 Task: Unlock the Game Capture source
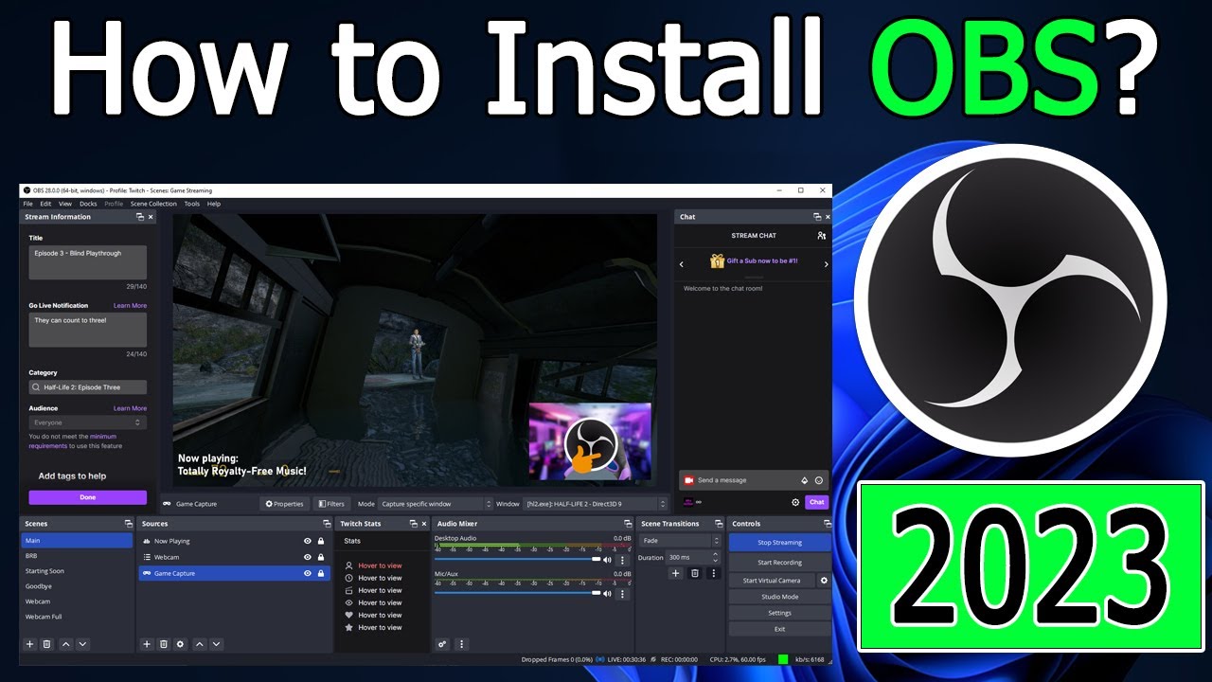point(321,573)
